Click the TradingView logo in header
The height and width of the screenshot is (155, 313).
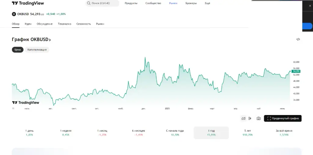[x=28, y=3]
